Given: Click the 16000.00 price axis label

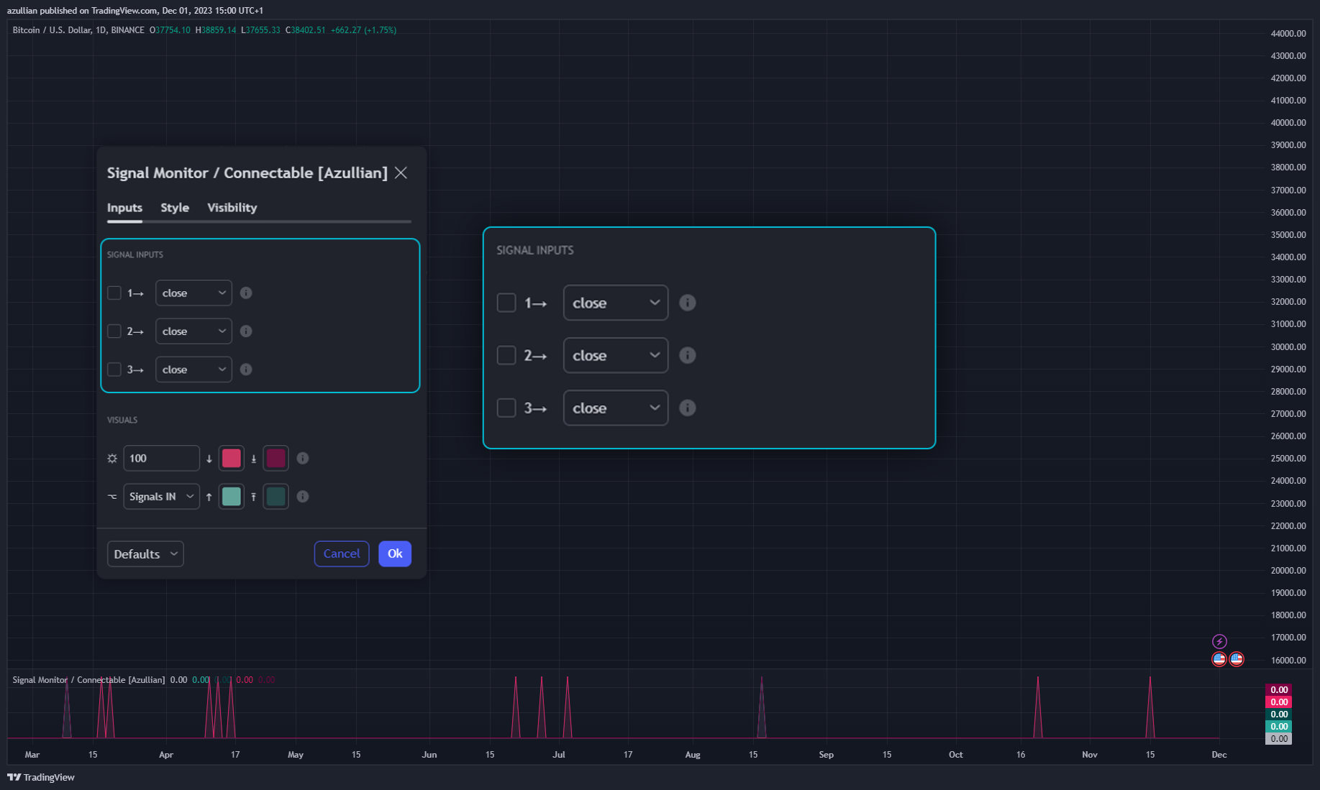Looking at the screenshot, I should [1288, 660].
